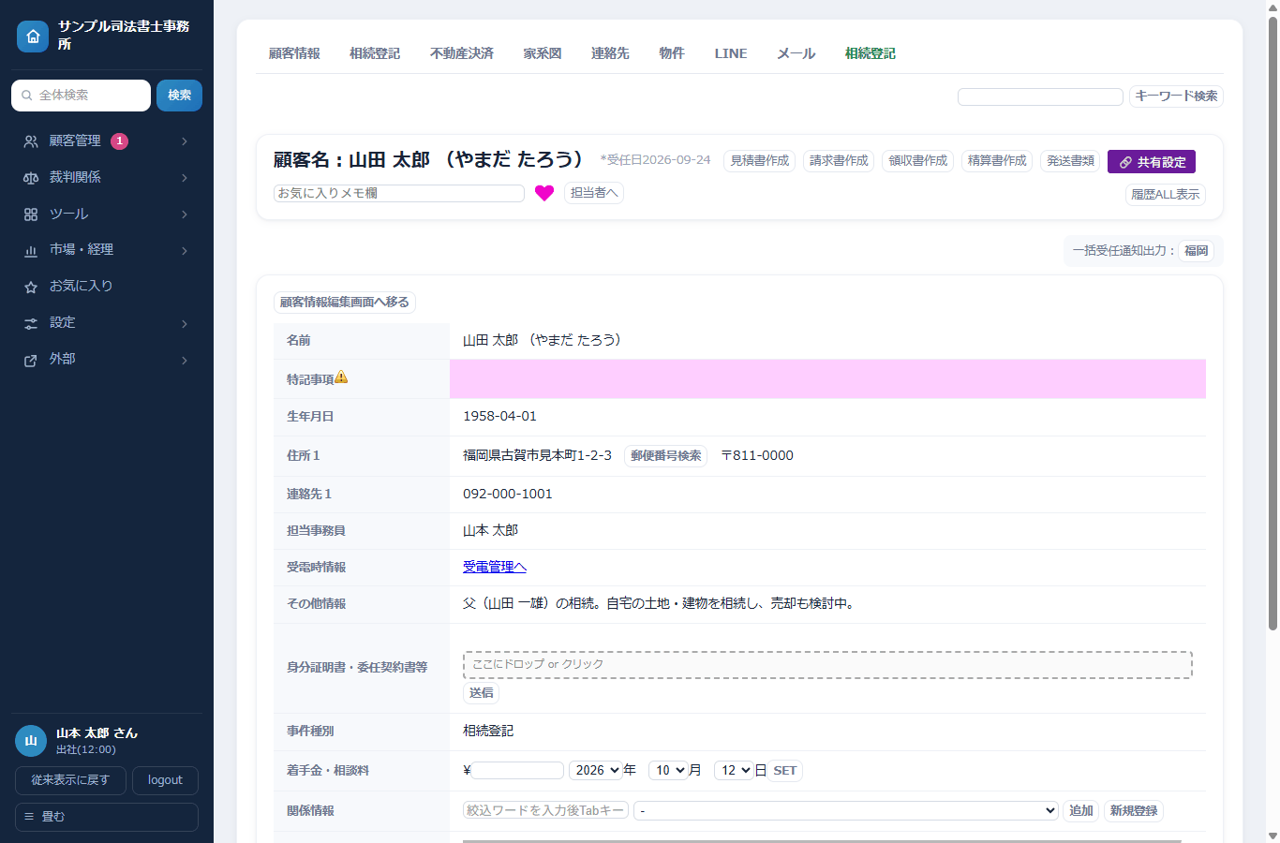Click the お気に入り star icon
The width and height of the screenshot is (1280, 843).
[31, 287]
